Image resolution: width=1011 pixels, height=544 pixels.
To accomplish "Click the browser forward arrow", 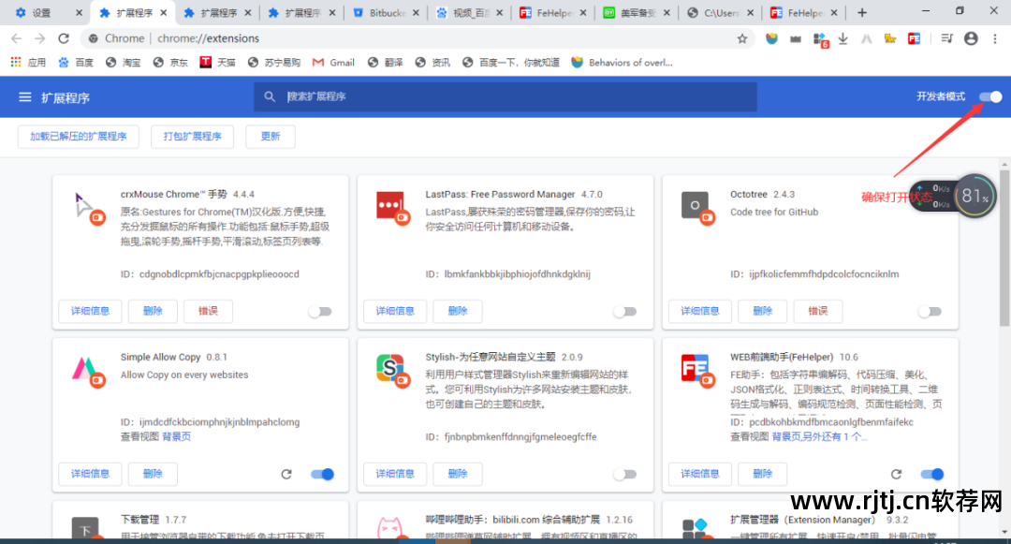I will pos(40,38).
